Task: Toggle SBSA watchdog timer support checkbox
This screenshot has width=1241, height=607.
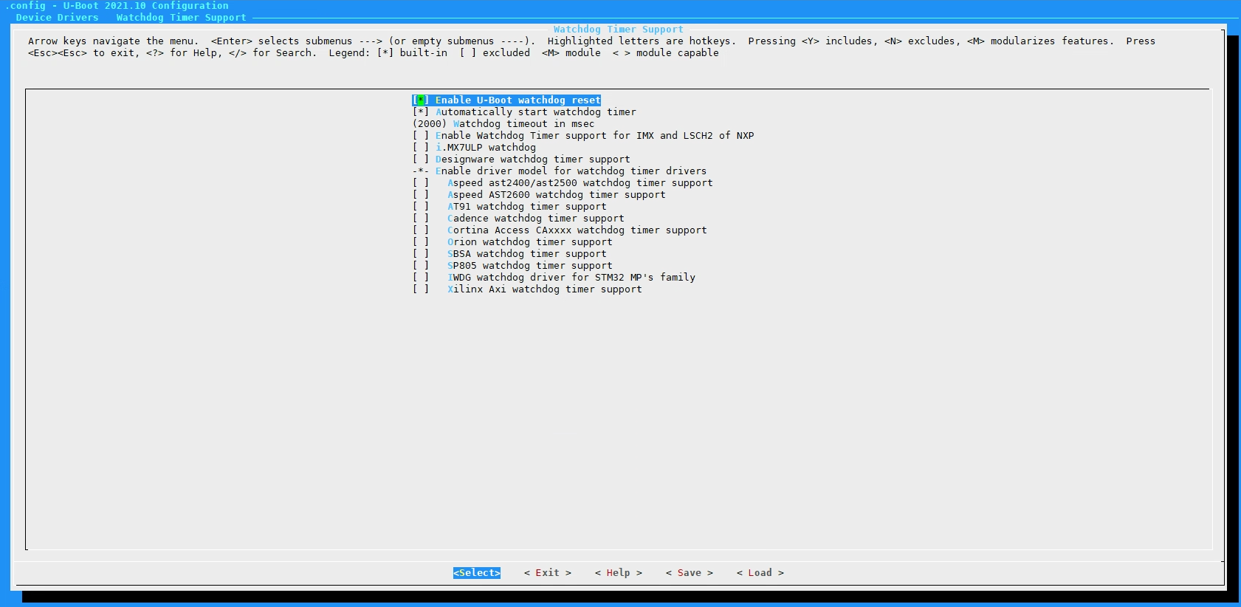Action: [x=421, y=254]
